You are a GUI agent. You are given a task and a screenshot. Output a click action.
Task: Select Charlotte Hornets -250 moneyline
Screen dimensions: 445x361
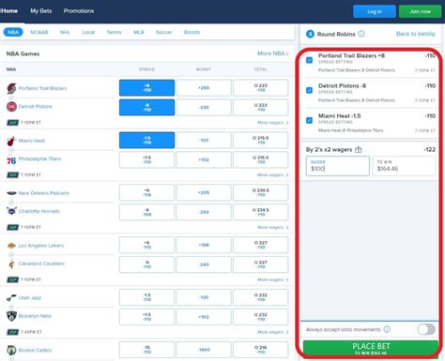tap(204, 212)
